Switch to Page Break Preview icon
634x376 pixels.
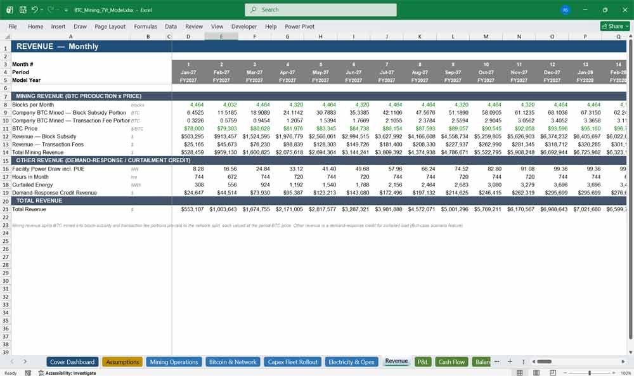tap(553, 373)
